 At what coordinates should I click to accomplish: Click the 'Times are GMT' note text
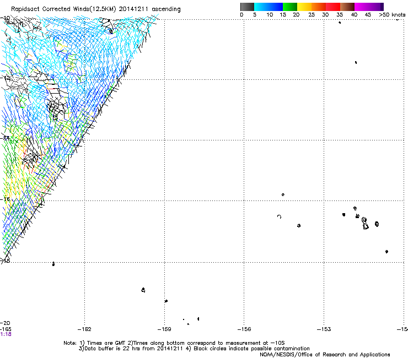click(105, 343)
